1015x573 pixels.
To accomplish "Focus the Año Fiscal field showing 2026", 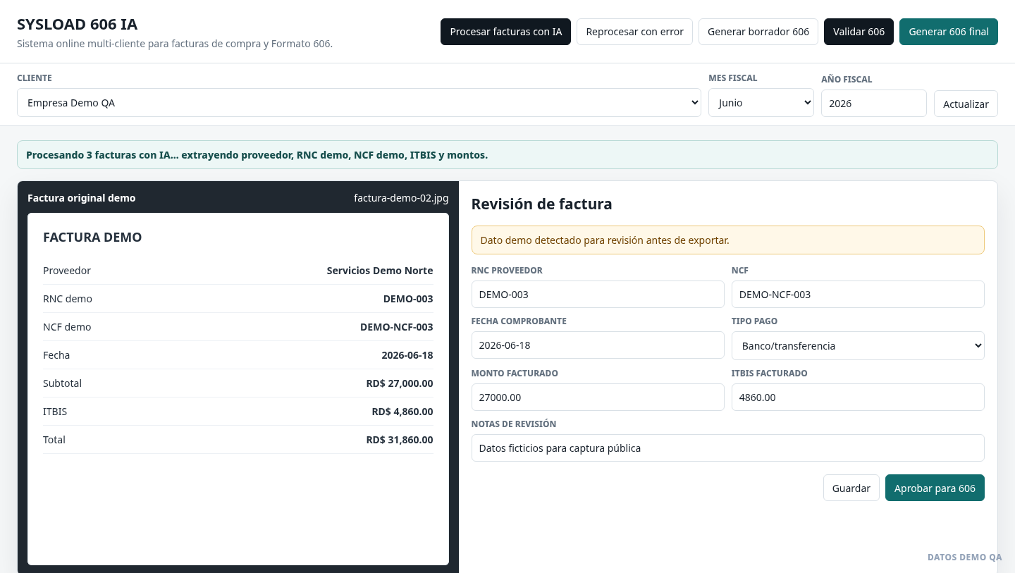I will [x=874, y=104].
